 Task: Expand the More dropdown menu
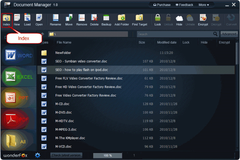coord(203,5)
